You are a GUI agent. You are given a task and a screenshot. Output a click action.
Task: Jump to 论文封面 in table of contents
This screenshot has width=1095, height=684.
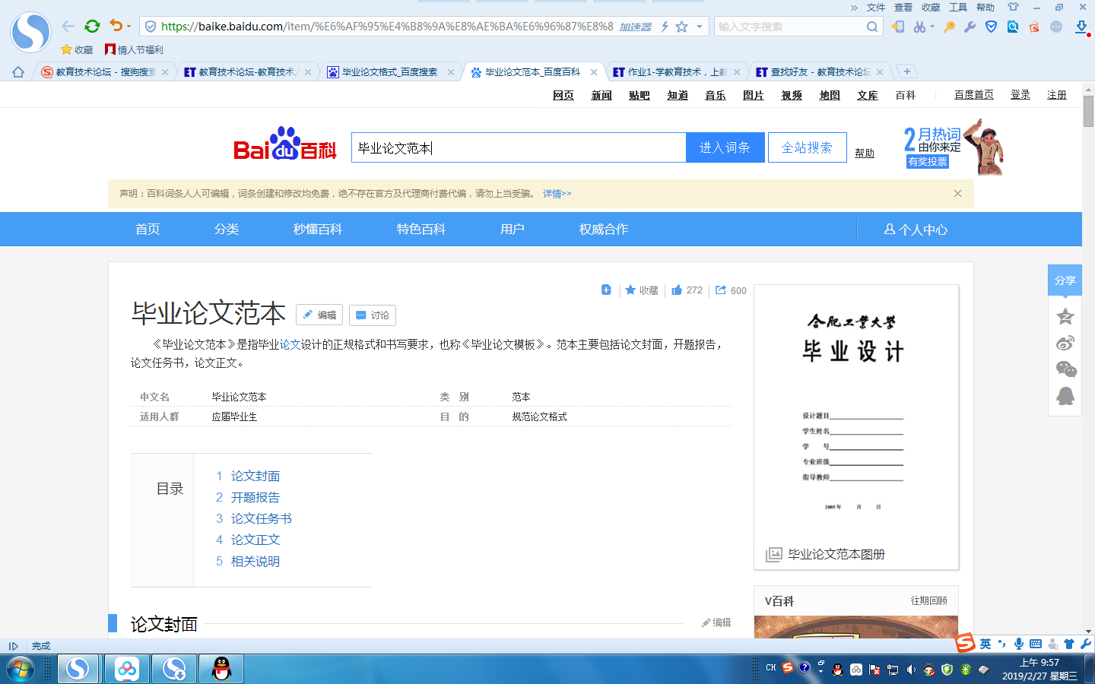tap(255, 476)
